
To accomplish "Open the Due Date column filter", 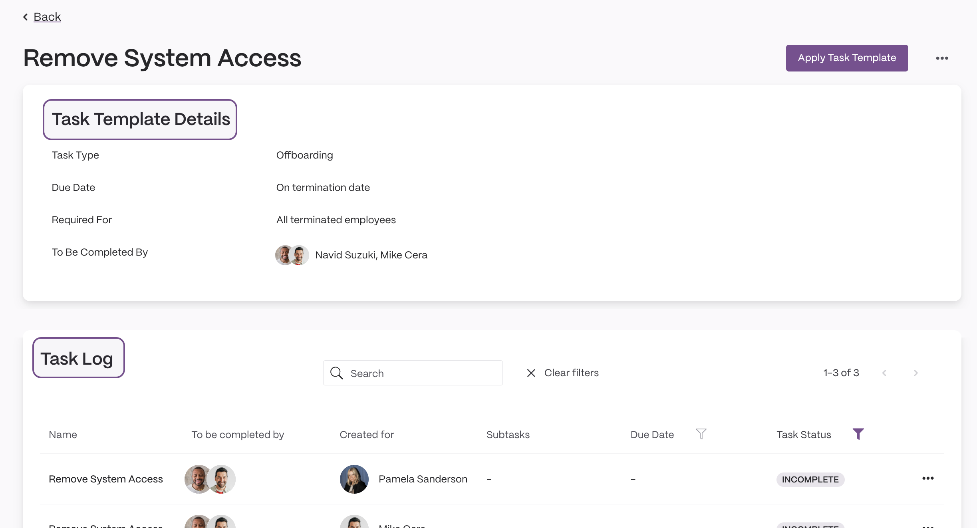I will tap(701, 434).
